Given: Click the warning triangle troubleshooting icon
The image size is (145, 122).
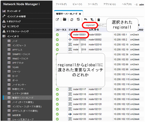Looking at the screenshot, I should 4,31.
